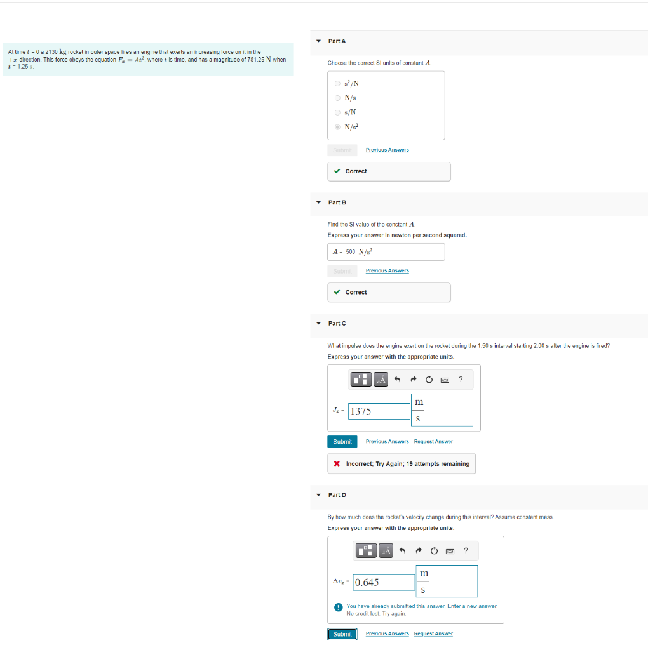
Task: Collapse the Part B section
Action: 319,202
